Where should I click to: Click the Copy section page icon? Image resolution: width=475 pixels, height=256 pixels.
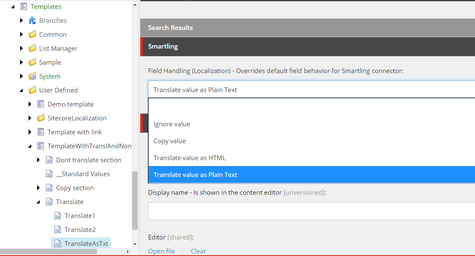click(49, 188)
